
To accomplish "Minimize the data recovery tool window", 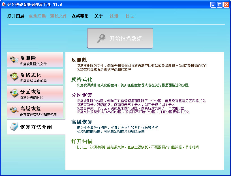I will click(x=213, y=5).
